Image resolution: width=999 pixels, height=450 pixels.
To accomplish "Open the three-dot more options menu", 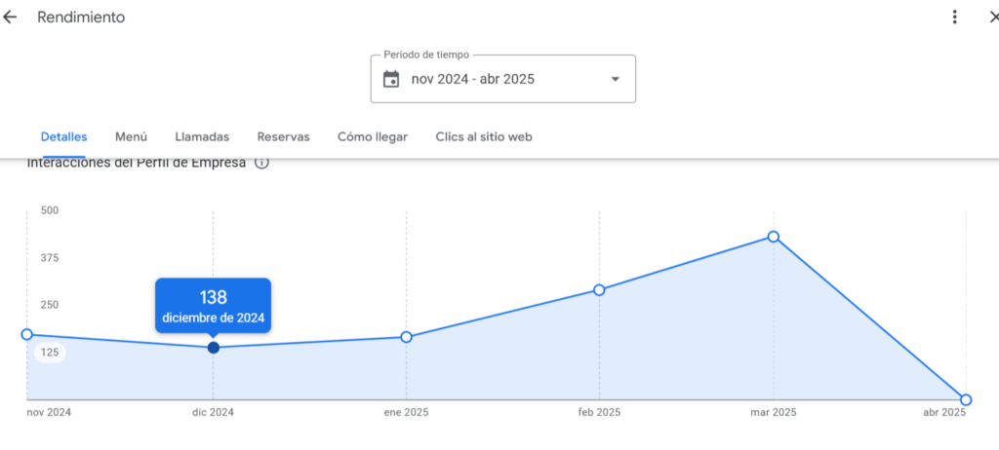I will pyautogui.click(x=955, y=18).
